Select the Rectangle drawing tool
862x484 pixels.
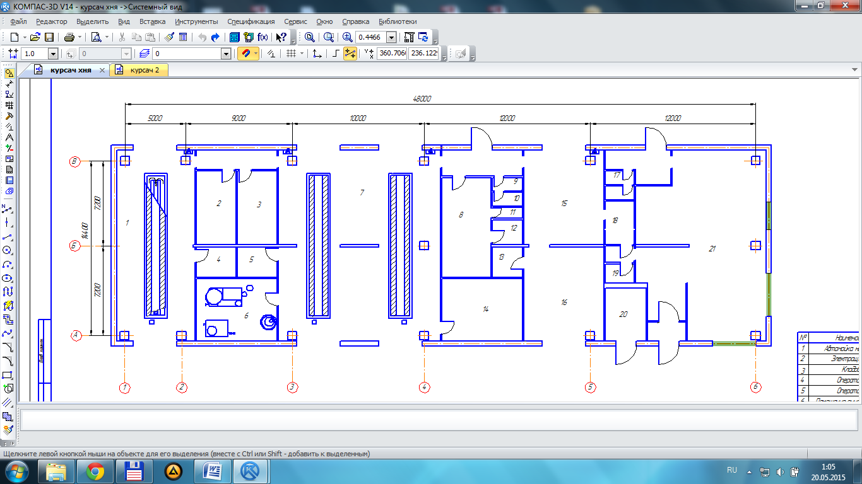click(8, 375)
